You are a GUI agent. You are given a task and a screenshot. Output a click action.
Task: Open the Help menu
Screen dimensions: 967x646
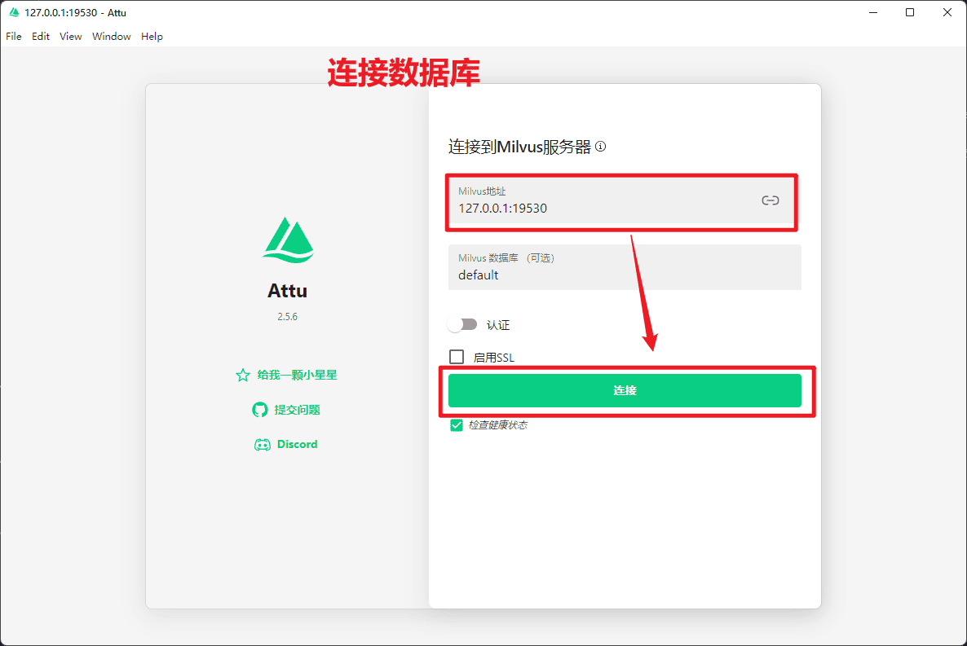coord(152,37)
